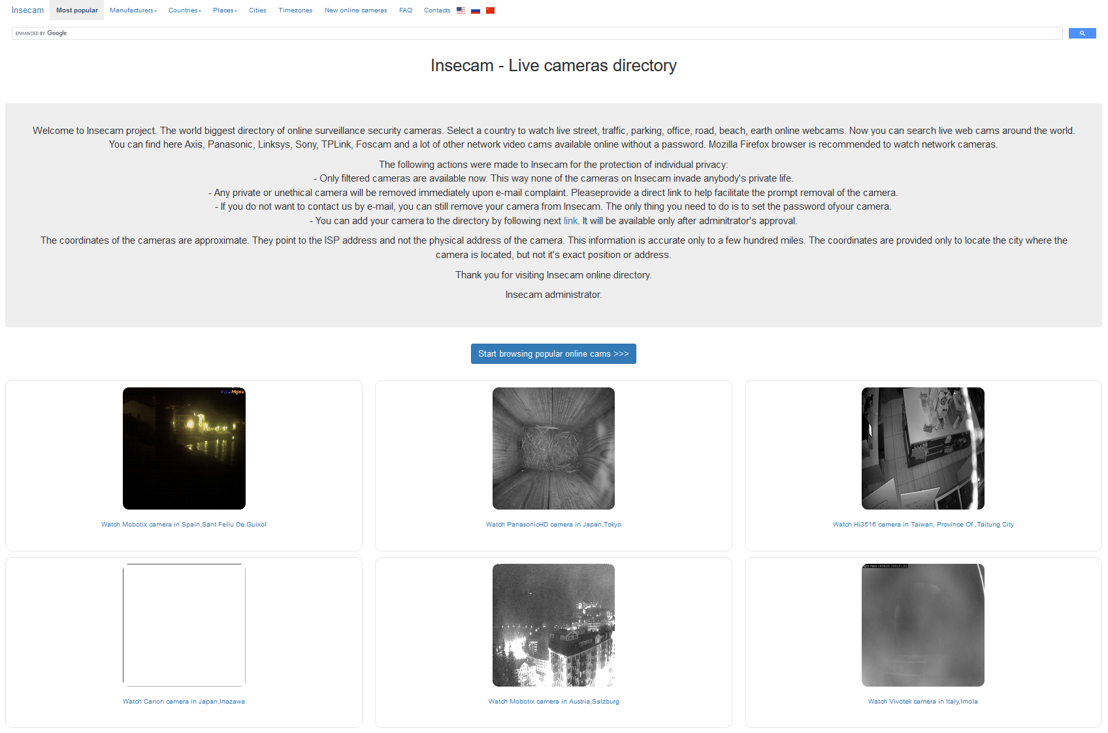This screenshot has width=1108, height=733.
Task: Open the Timezones page
Action: [x=295, y=10]
